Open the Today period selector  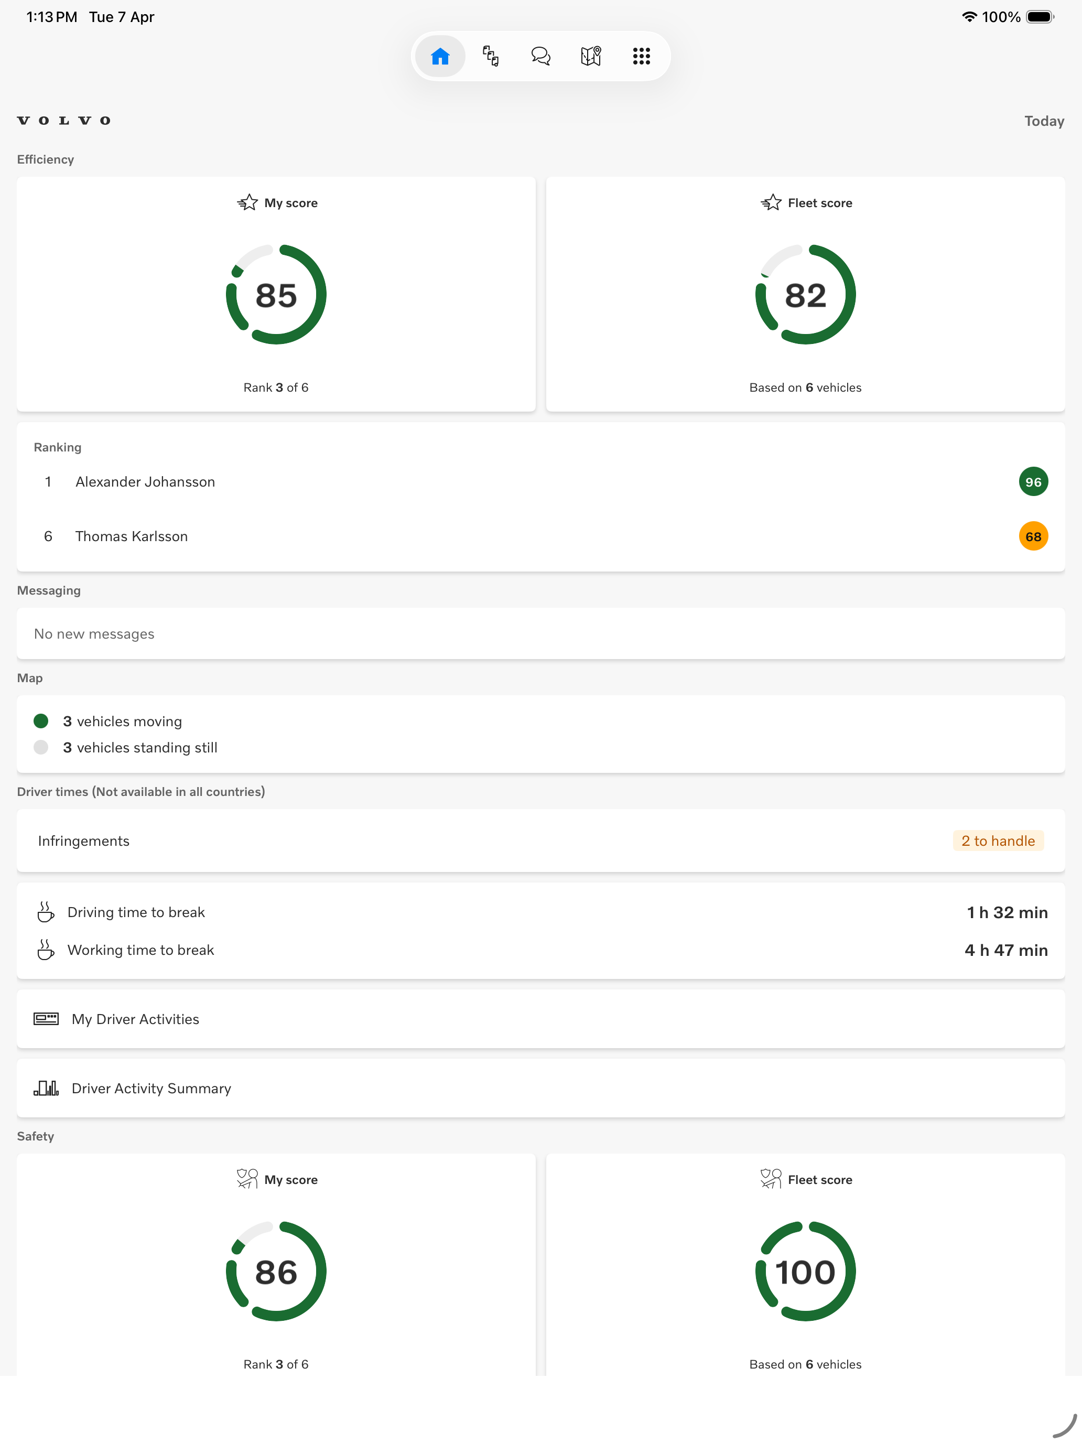(x=1044, y=121)
